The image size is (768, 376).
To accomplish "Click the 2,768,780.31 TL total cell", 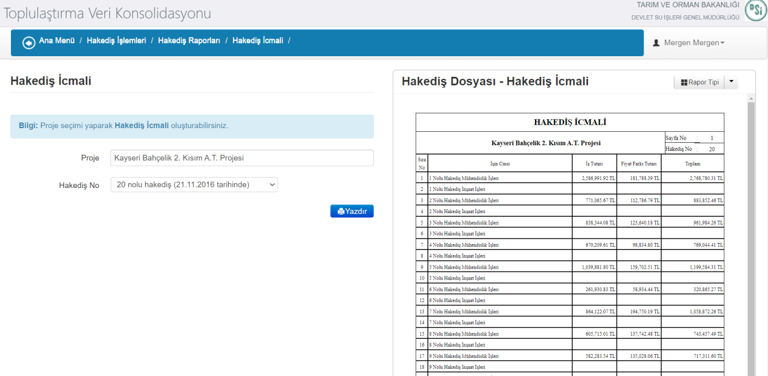I will (x=692, y=178).
